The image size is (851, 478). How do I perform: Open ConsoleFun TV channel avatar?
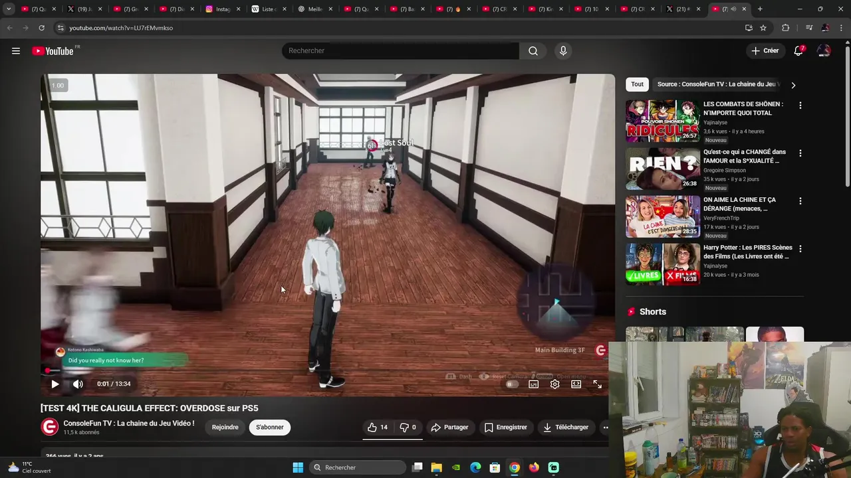pos(50,427)
